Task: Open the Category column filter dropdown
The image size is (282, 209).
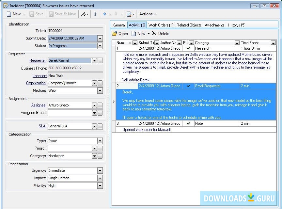Action: (x=237, y=43)
